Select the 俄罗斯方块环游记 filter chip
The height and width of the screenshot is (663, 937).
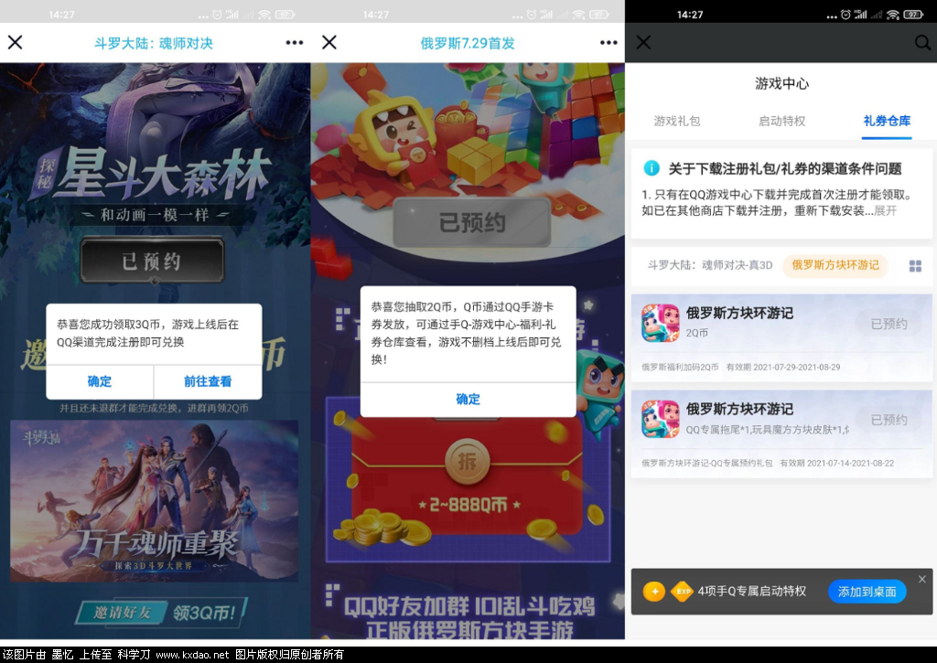pos(835,265)
